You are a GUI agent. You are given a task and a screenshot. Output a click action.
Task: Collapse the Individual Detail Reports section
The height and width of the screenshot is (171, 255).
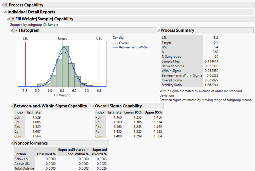(x=5, y=12)
